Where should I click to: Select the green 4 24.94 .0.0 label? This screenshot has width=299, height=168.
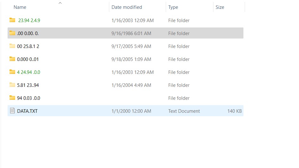[29, 72]
